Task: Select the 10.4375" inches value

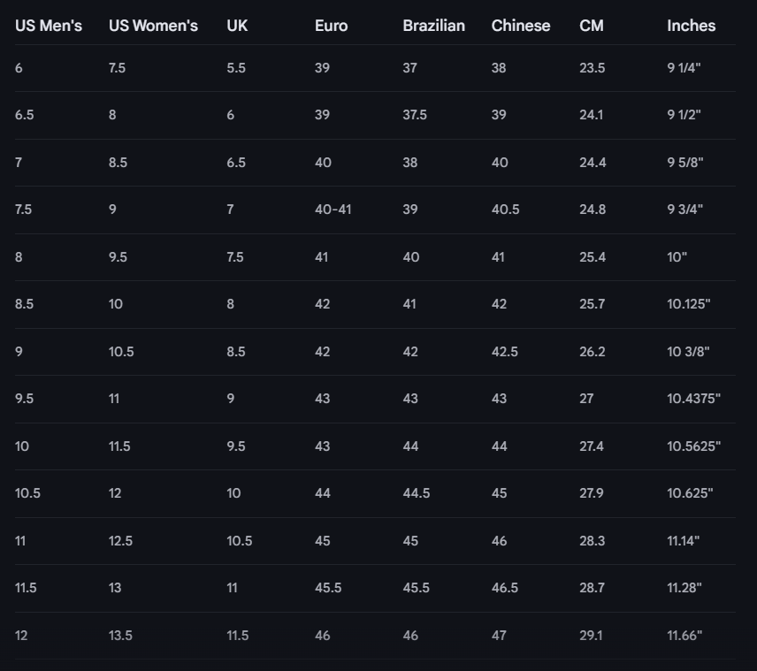Action: pos(693,399)
